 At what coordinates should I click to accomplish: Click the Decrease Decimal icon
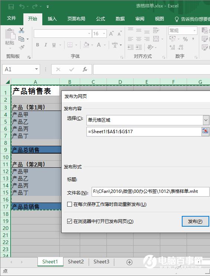click(181, 47)
